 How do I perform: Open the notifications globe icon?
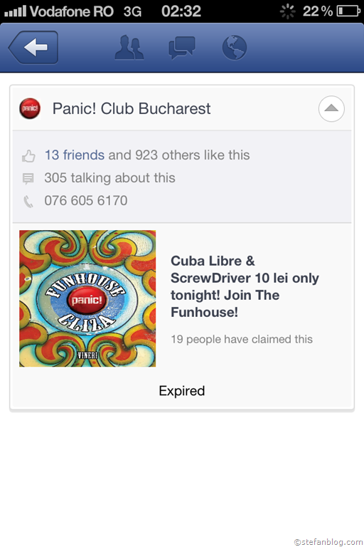(235, 48)
